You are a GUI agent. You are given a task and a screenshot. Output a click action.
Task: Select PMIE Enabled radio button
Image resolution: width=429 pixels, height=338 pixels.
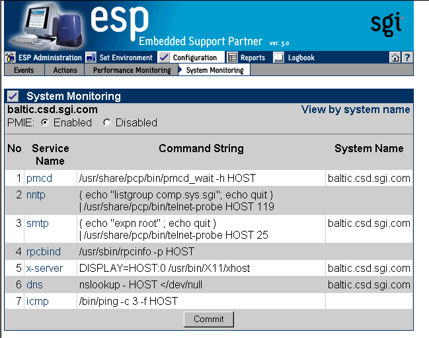[x=45, y=122]
